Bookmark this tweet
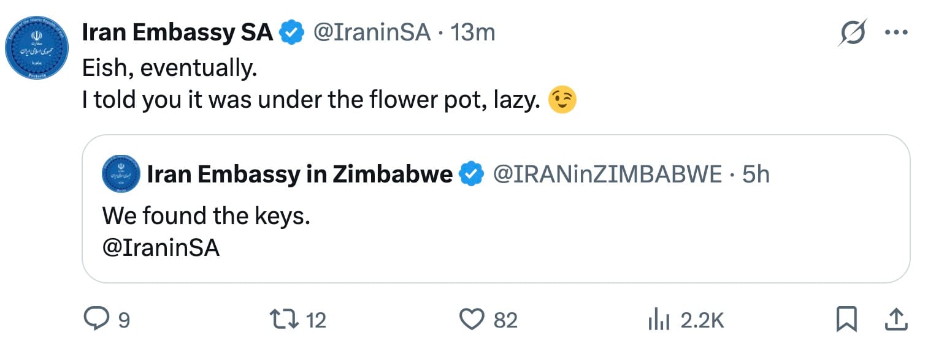 [x=847, y=320]
